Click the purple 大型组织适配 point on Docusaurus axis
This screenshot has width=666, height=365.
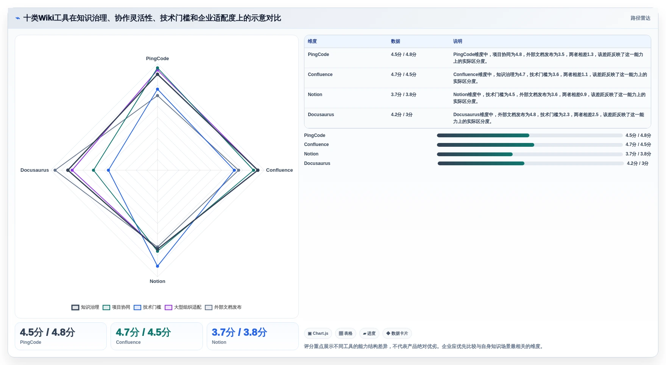tap(72, 170)
